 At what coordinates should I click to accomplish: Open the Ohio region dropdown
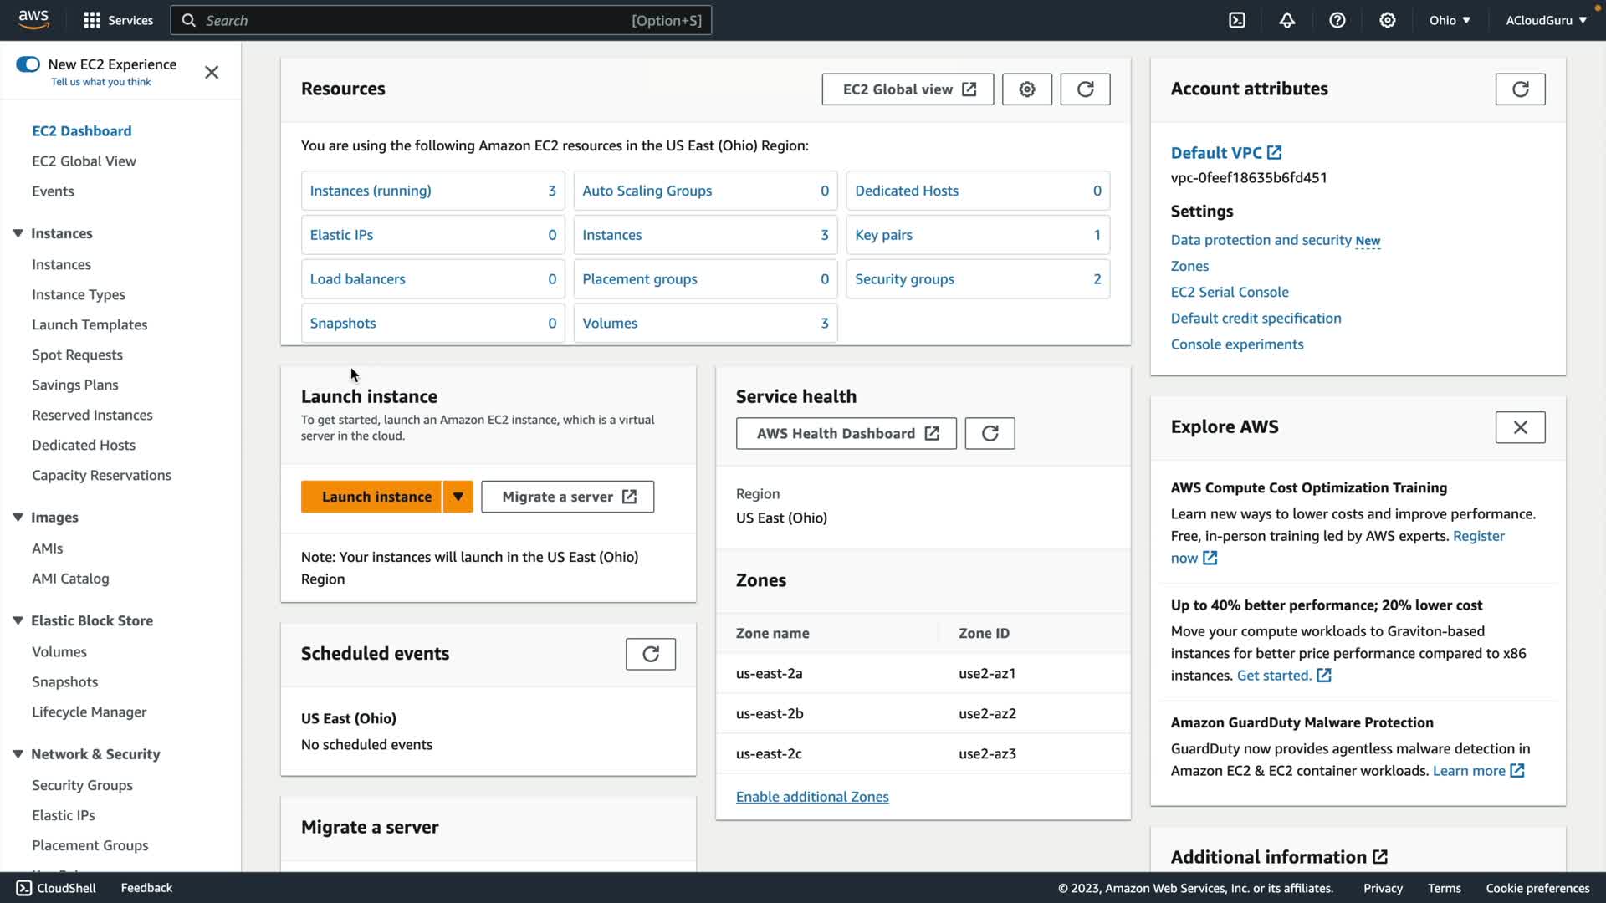[1450, 20]
